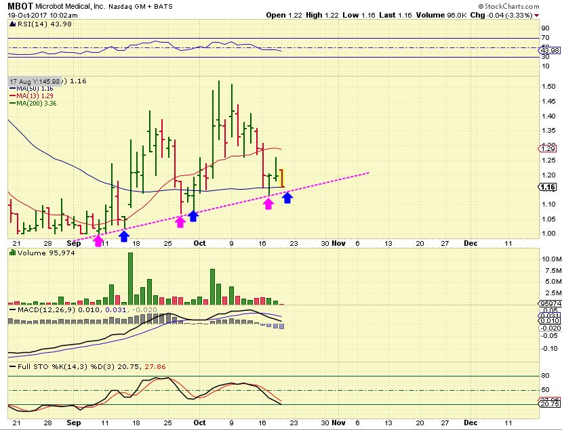The height and width of the screenshot is (430, 562).
Task: Click the 80 level label in the stochastic panel
Action: point(546,376)
